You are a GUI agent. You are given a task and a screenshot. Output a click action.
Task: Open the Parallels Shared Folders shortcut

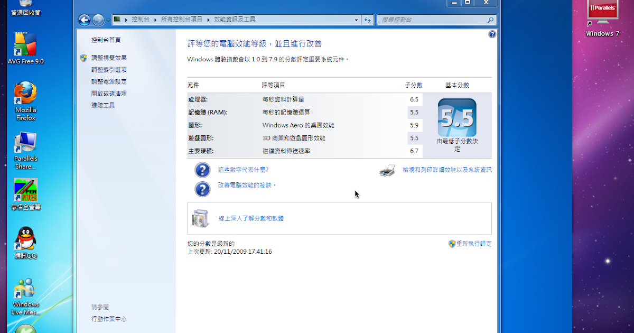(x=25, y=151)
